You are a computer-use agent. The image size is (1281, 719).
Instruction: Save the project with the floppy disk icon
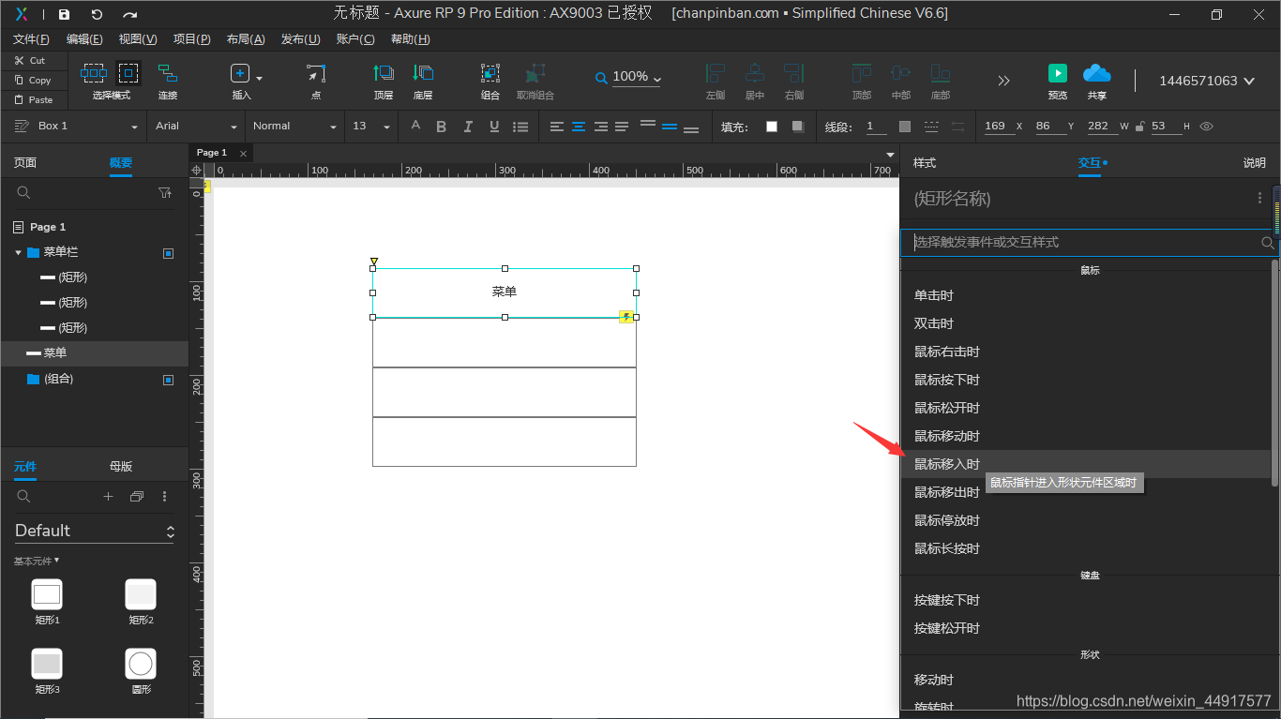click(x=64, y=14)
